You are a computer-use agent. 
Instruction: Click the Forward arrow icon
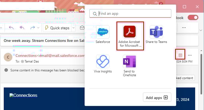pos(32,28)
